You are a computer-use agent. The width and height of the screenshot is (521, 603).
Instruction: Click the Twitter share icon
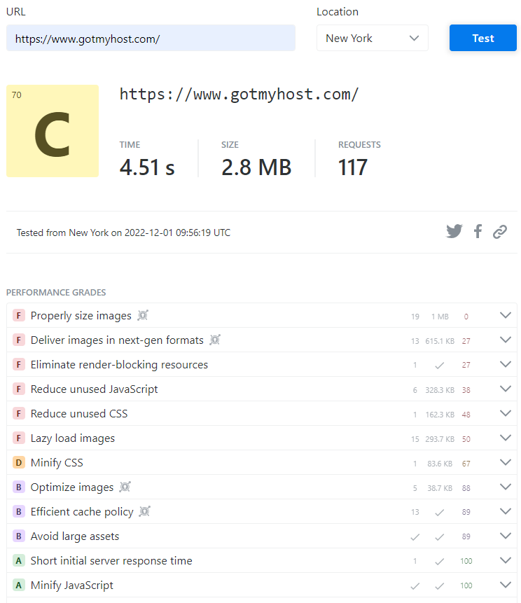pos(454,232)
